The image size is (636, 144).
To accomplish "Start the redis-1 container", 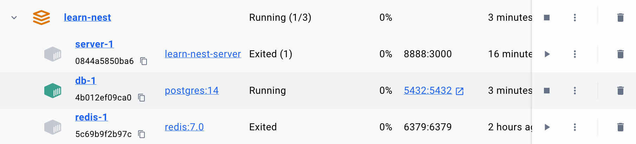I will tap(547, 127).
